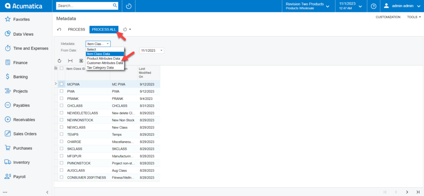Select the PMNONSTOCK item class cell
This screenshot has width=424, height=196.
click(88, 163)
